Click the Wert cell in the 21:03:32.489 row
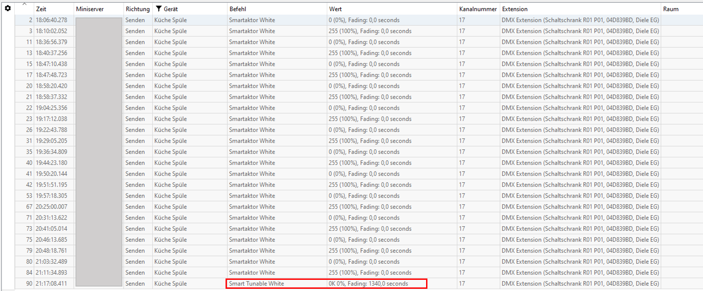This screenshot has height=291, width=703. click(x=364, y=261)
